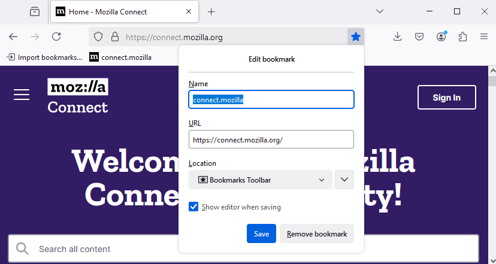Click the blue bookmark star icon
This screenshot has height=264, width=496.
pyautogui.click(x=356, y=37)
